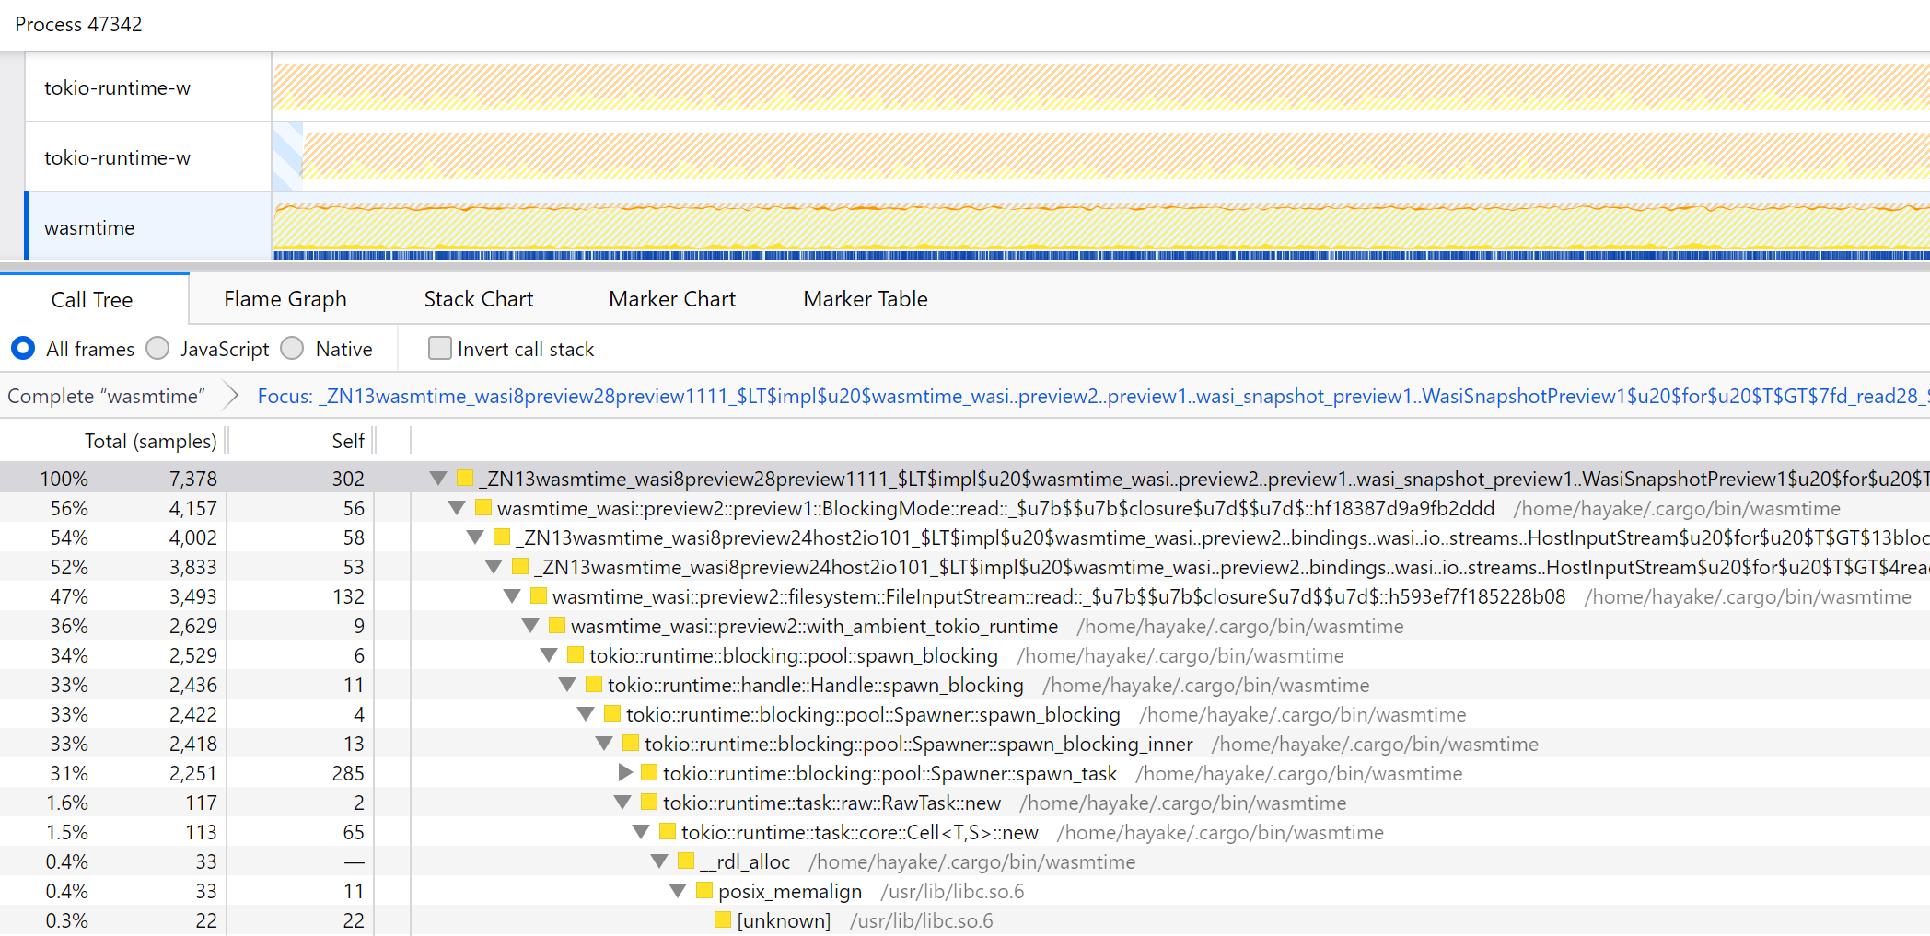Click the Focus fd_read breadcrumb item
The height and width of the screenshot is (936, 1930).
pyautogui.click(x=1087, y=396)
